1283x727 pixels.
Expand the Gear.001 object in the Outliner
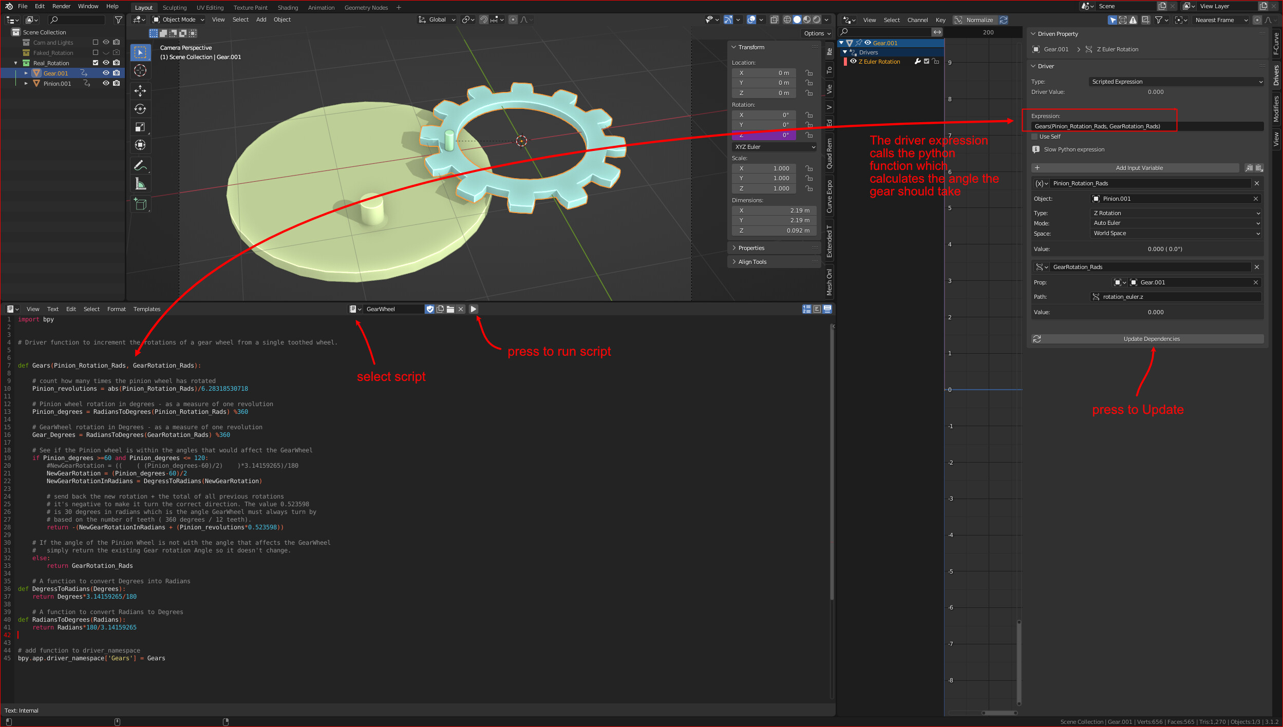[26, 73]
